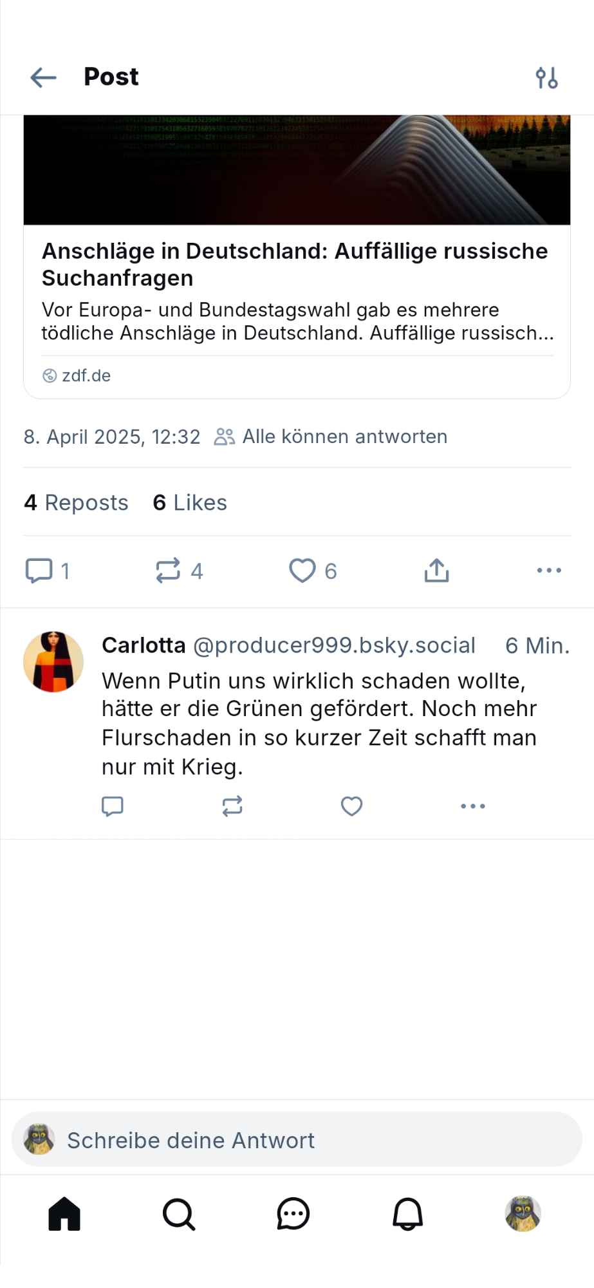Click the 'Schreibe deine Antwort' field
The image size is (594, 1288).
coord(297,1140)
